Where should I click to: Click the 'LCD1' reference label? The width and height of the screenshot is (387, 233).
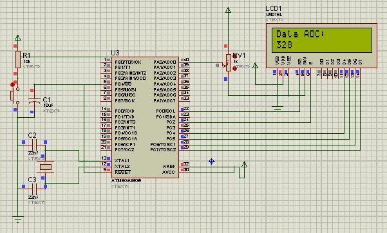[x=274, y=8]
